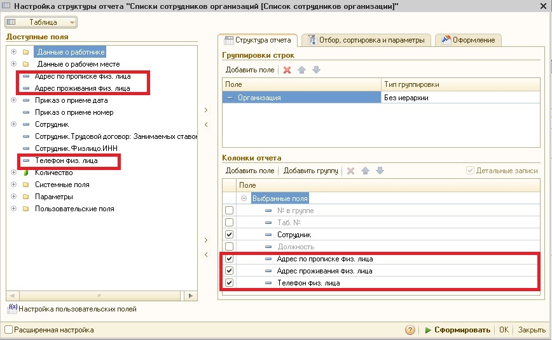
Task: Uncheck Адрес по прописке физ. лица column checkbox
Action: 229,259
